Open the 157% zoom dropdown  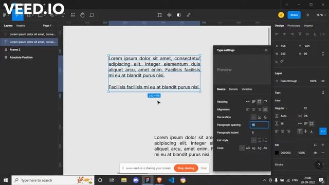tap(321, 15)
